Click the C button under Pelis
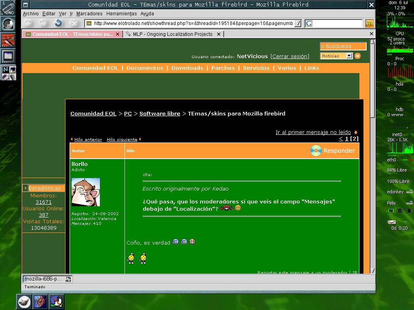 [x=400, y=211]
